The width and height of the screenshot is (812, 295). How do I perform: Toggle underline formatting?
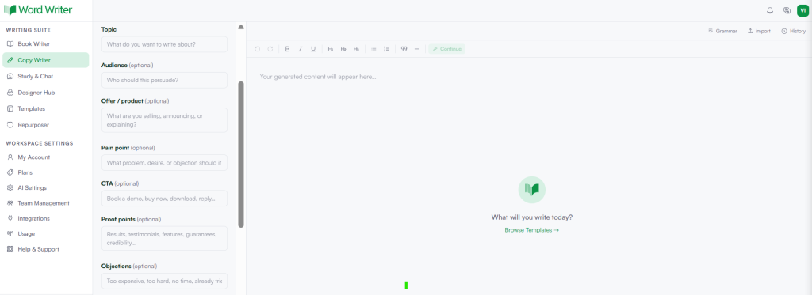313,49
